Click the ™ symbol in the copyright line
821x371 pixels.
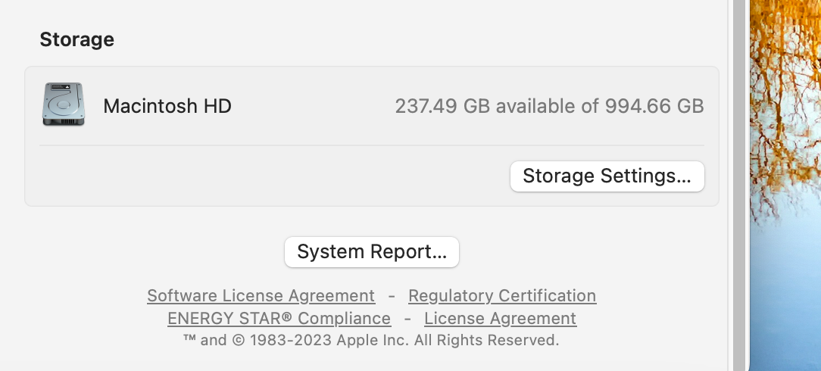189,340
